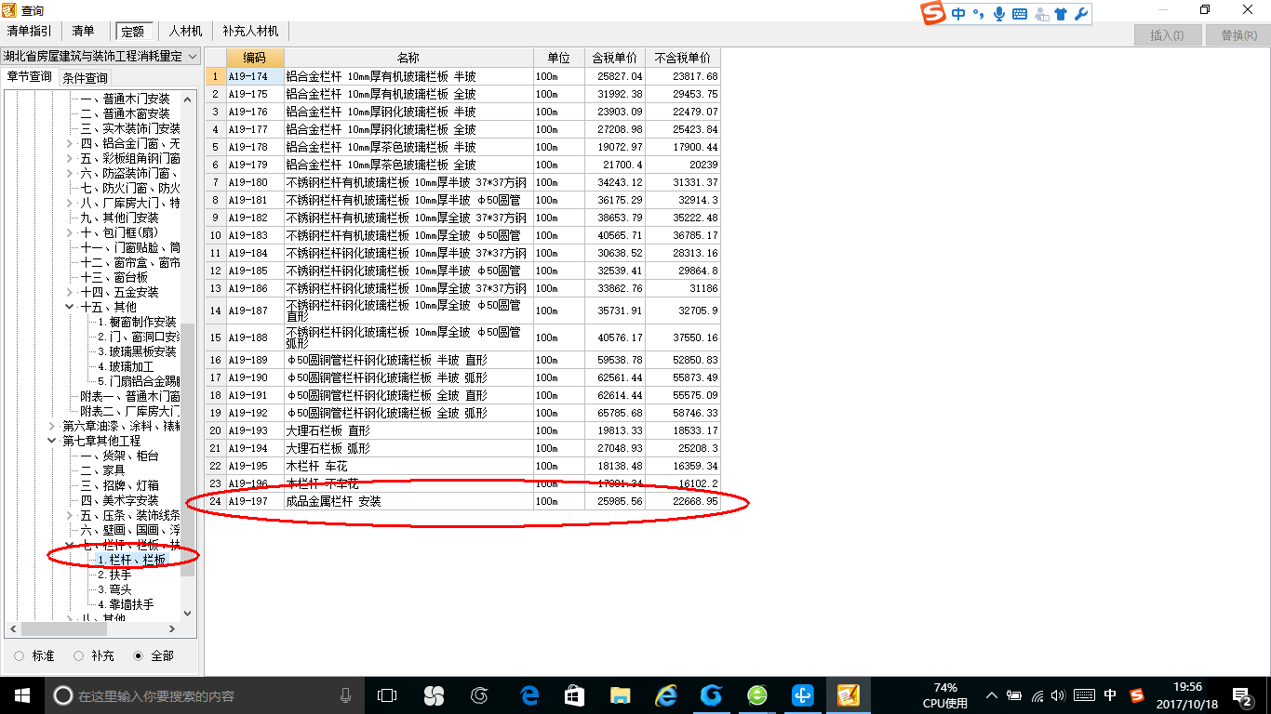Launch the fan-shaped app on the taskbar
Viewport: 1271px width, 714px height.
click(x=434, y=695)
